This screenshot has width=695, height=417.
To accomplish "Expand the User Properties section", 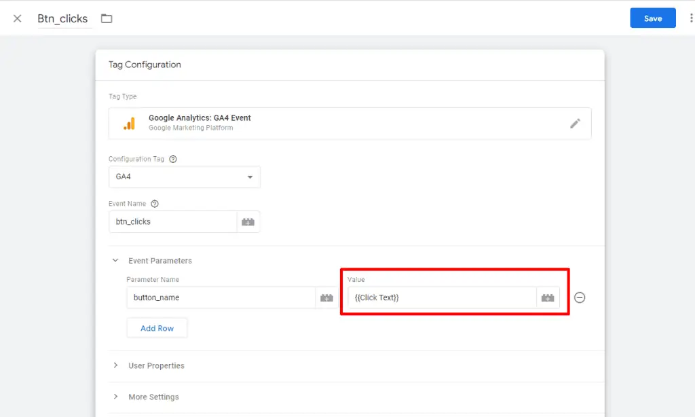I will (155, 365).
